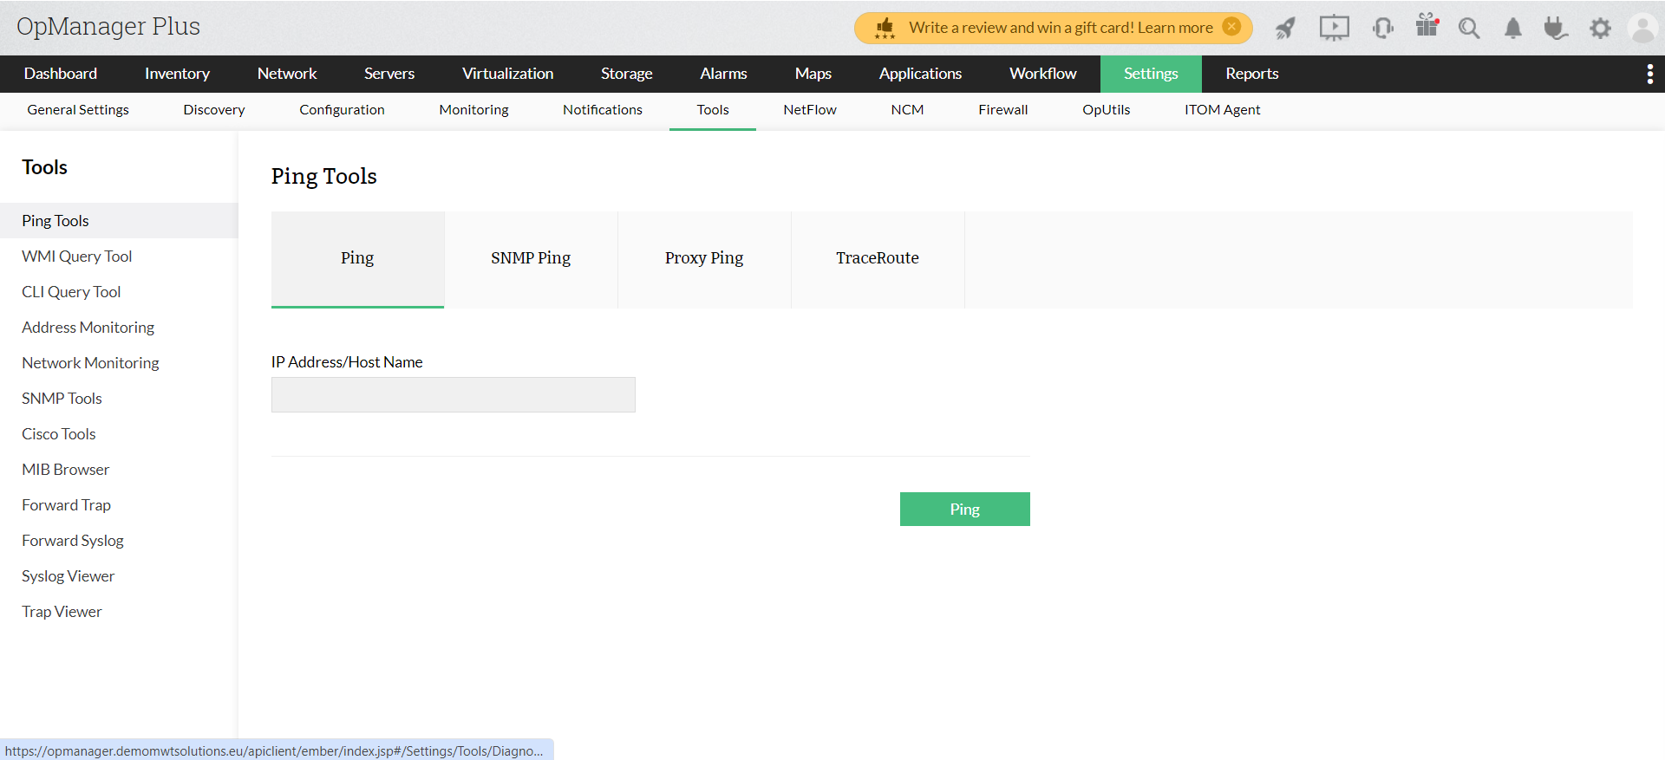Click the rocket quick-start icon
1665x760 pixels.
click(x=1285, y=28)
